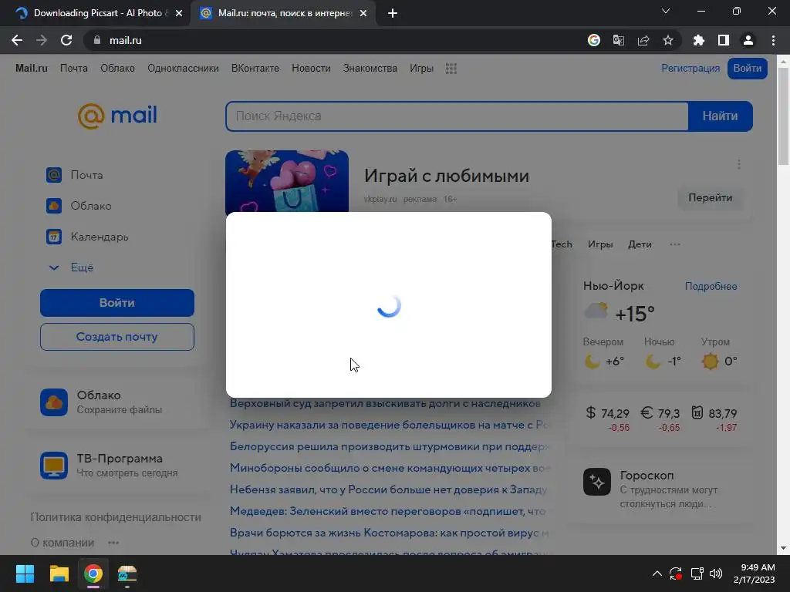Open a new browser tab
The width and height of the screenshot is (790, 592).
pos(393,13)
